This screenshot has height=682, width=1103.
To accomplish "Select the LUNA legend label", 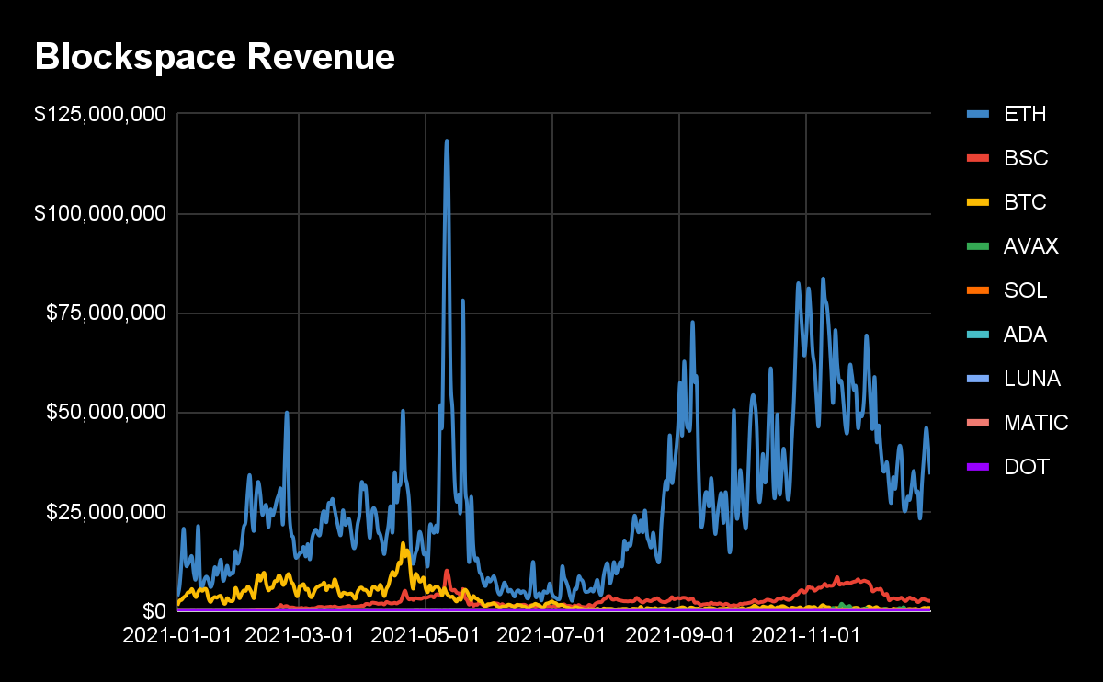I will [1032, 379].
